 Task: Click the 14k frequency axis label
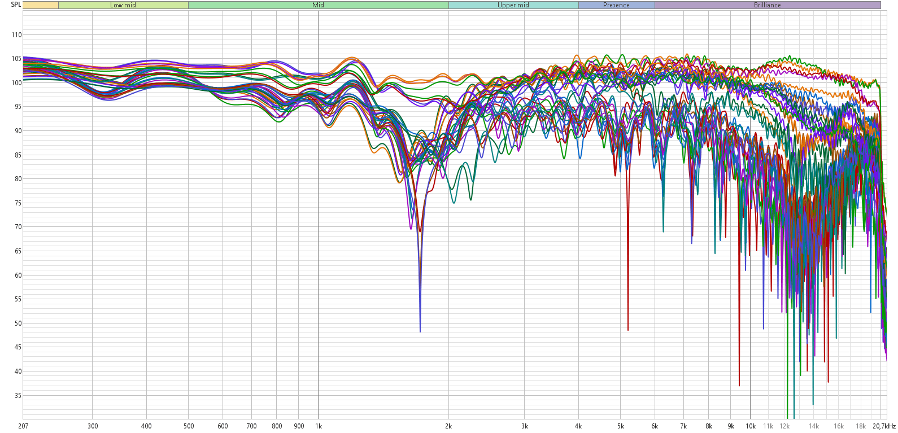[x=814, y=426]
